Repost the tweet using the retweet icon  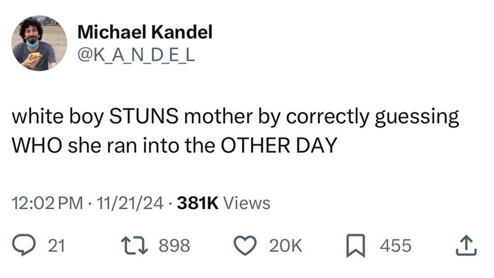tap(133, 246)
